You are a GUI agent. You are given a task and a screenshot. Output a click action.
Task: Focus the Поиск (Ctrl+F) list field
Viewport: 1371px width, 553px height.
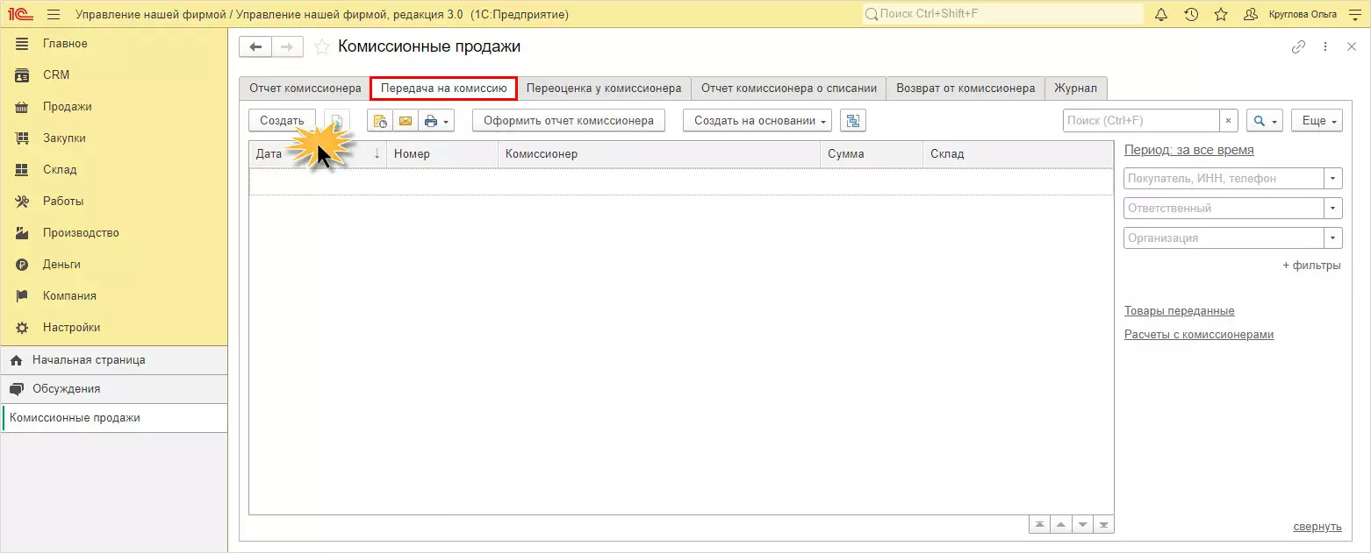[1141, 121]
